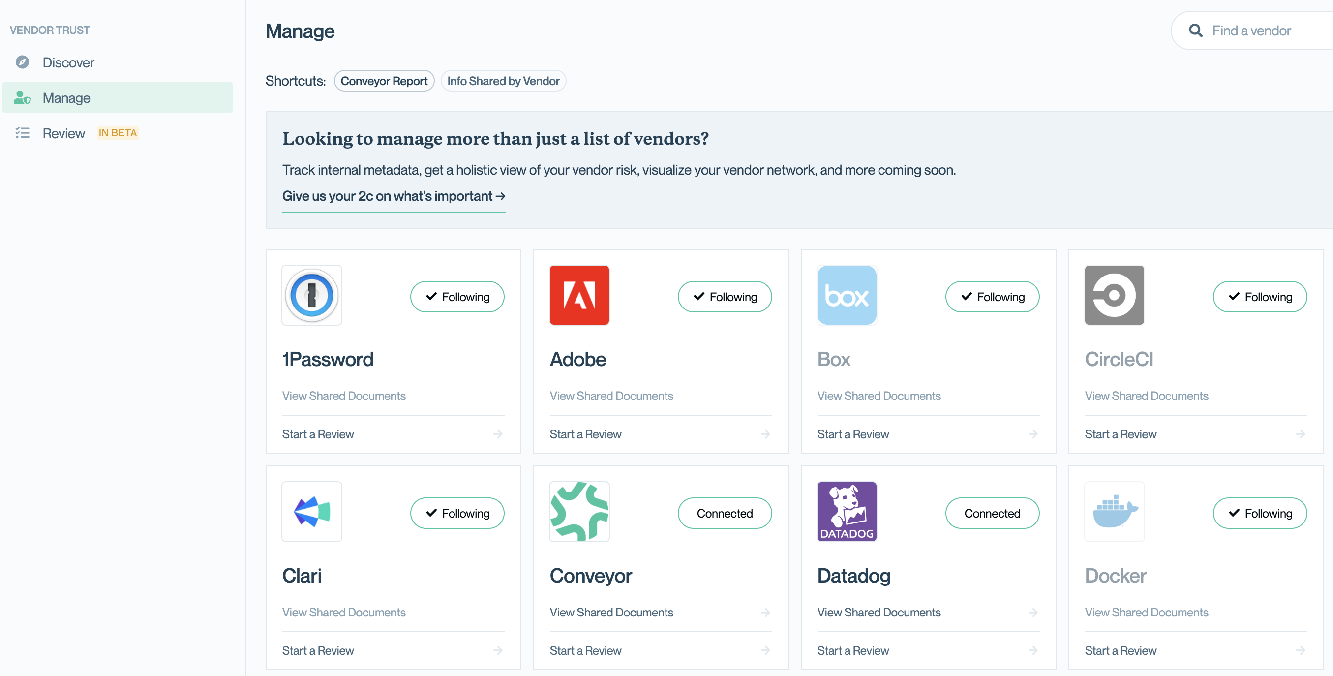Click the Connected button on Conveyor
This screenshot has height=676, width=1333.
[725, 513]
